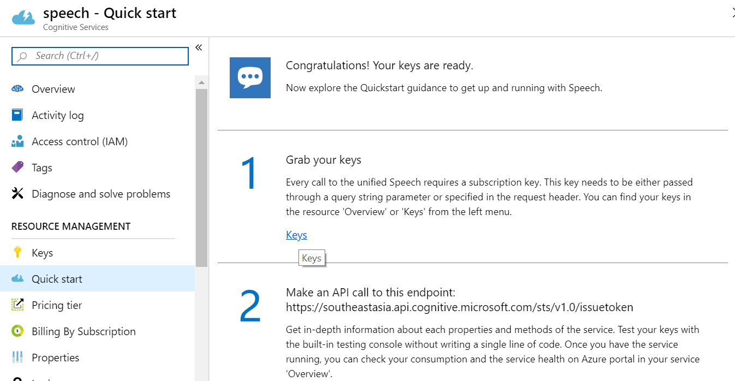Follow the blue Keys hyperlink
The width and height of the screenshot is (735, 381).
tap(296, 235)
